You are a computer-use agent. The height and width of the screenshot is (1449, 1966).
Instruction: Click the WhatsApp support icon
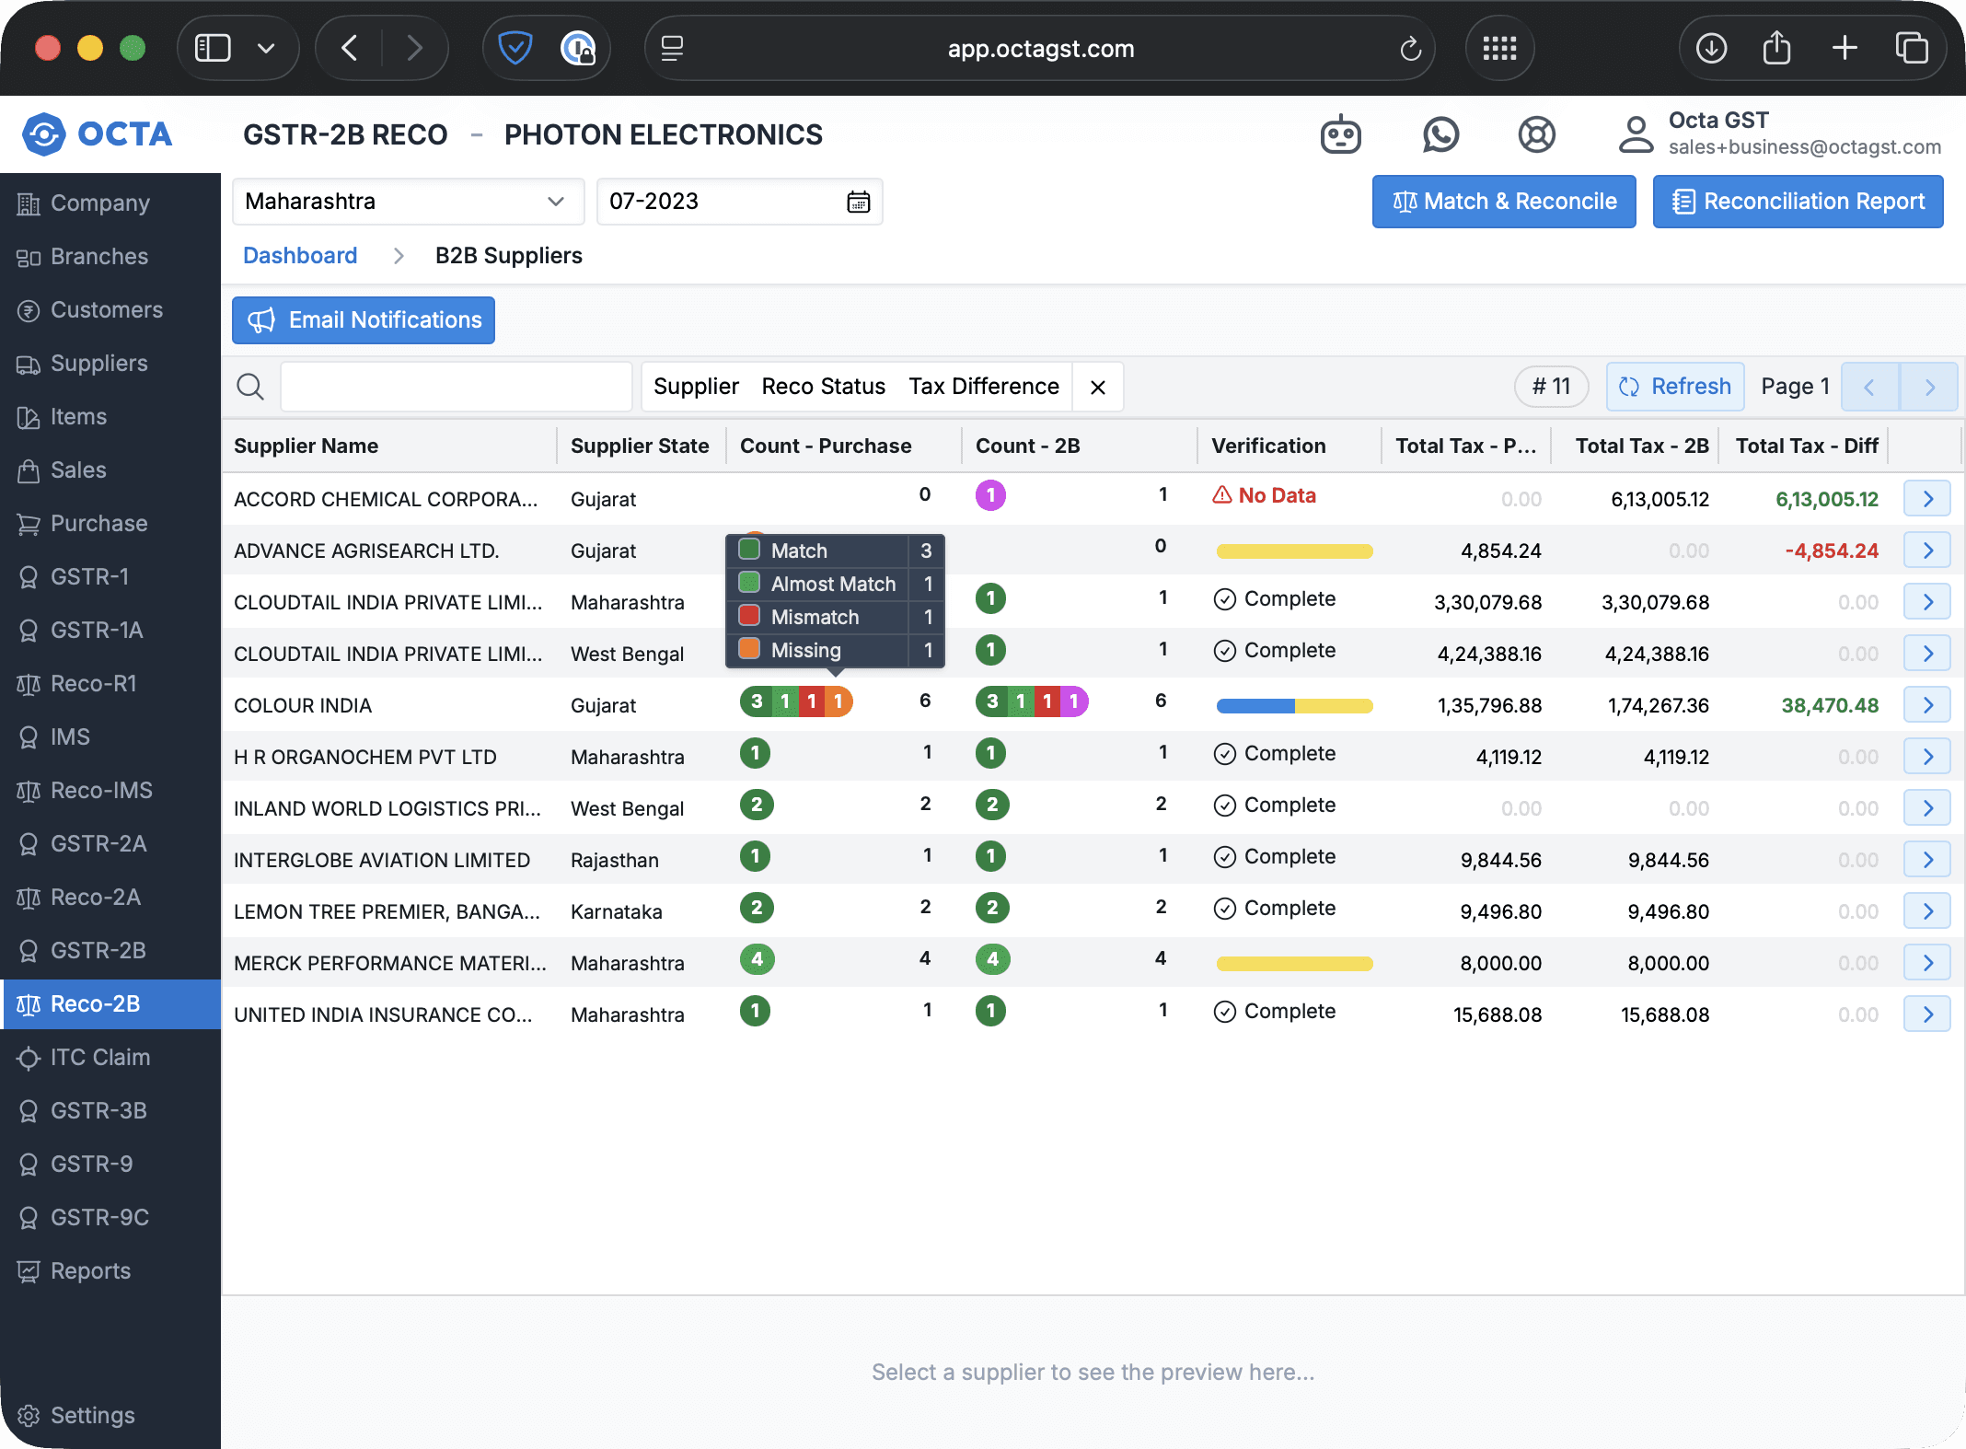[x=1440, y=135]
